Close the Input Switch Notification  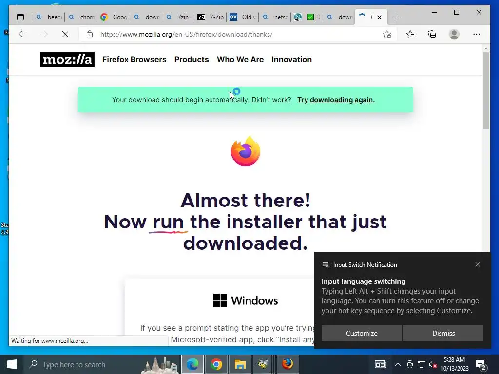pos(478,264)
